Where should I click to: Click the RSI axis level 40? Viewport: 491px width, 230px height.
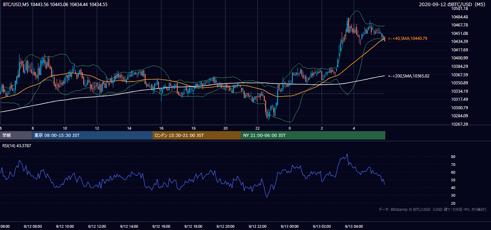click(453, 187)
